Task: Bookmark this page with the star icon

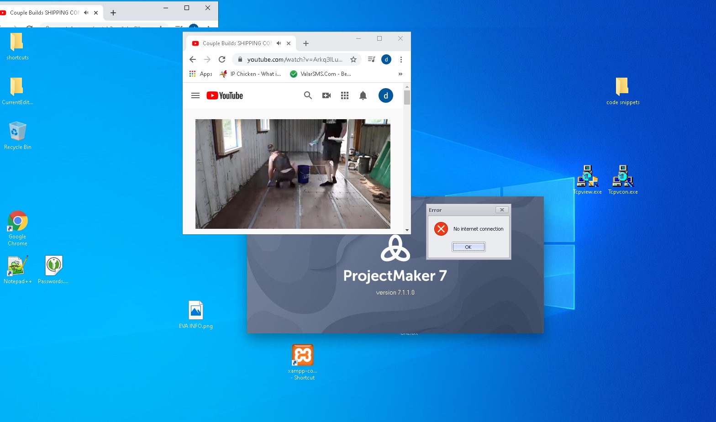Action: pos(353,59)
